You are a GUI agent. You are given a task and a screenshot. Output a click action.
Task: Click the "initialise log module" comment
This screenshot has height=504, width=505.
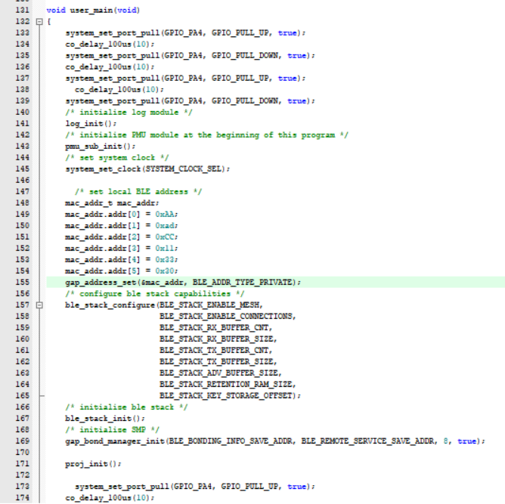click(x=129, y=112)
